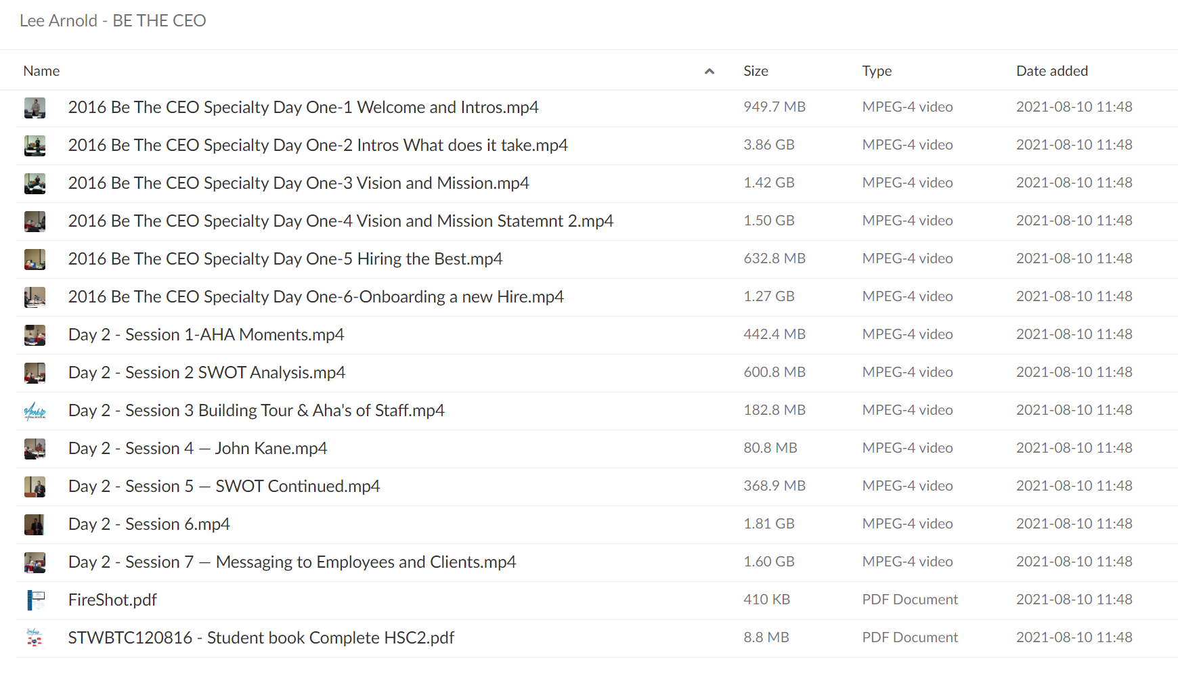The image size is (1178, 676).
Task: Sort files by Date added column header
Action: tap(1052, 71)
